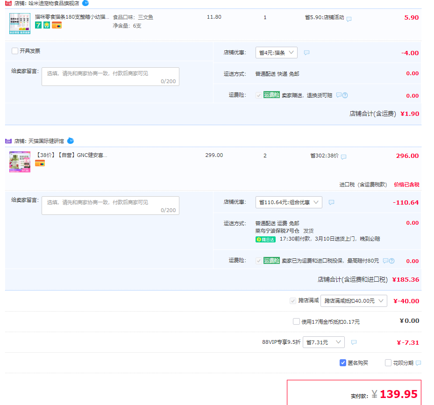Click the green 隔日达 delivery badge
The height and width of the screenshot is (405, 434).
point(265,240)
